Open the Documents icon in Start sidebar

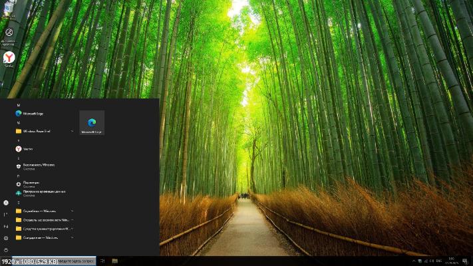click(6, 214)
